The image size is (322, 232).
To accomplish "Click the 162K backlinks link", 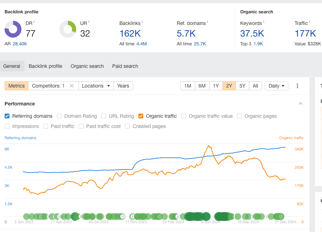I will pos(130,33).
